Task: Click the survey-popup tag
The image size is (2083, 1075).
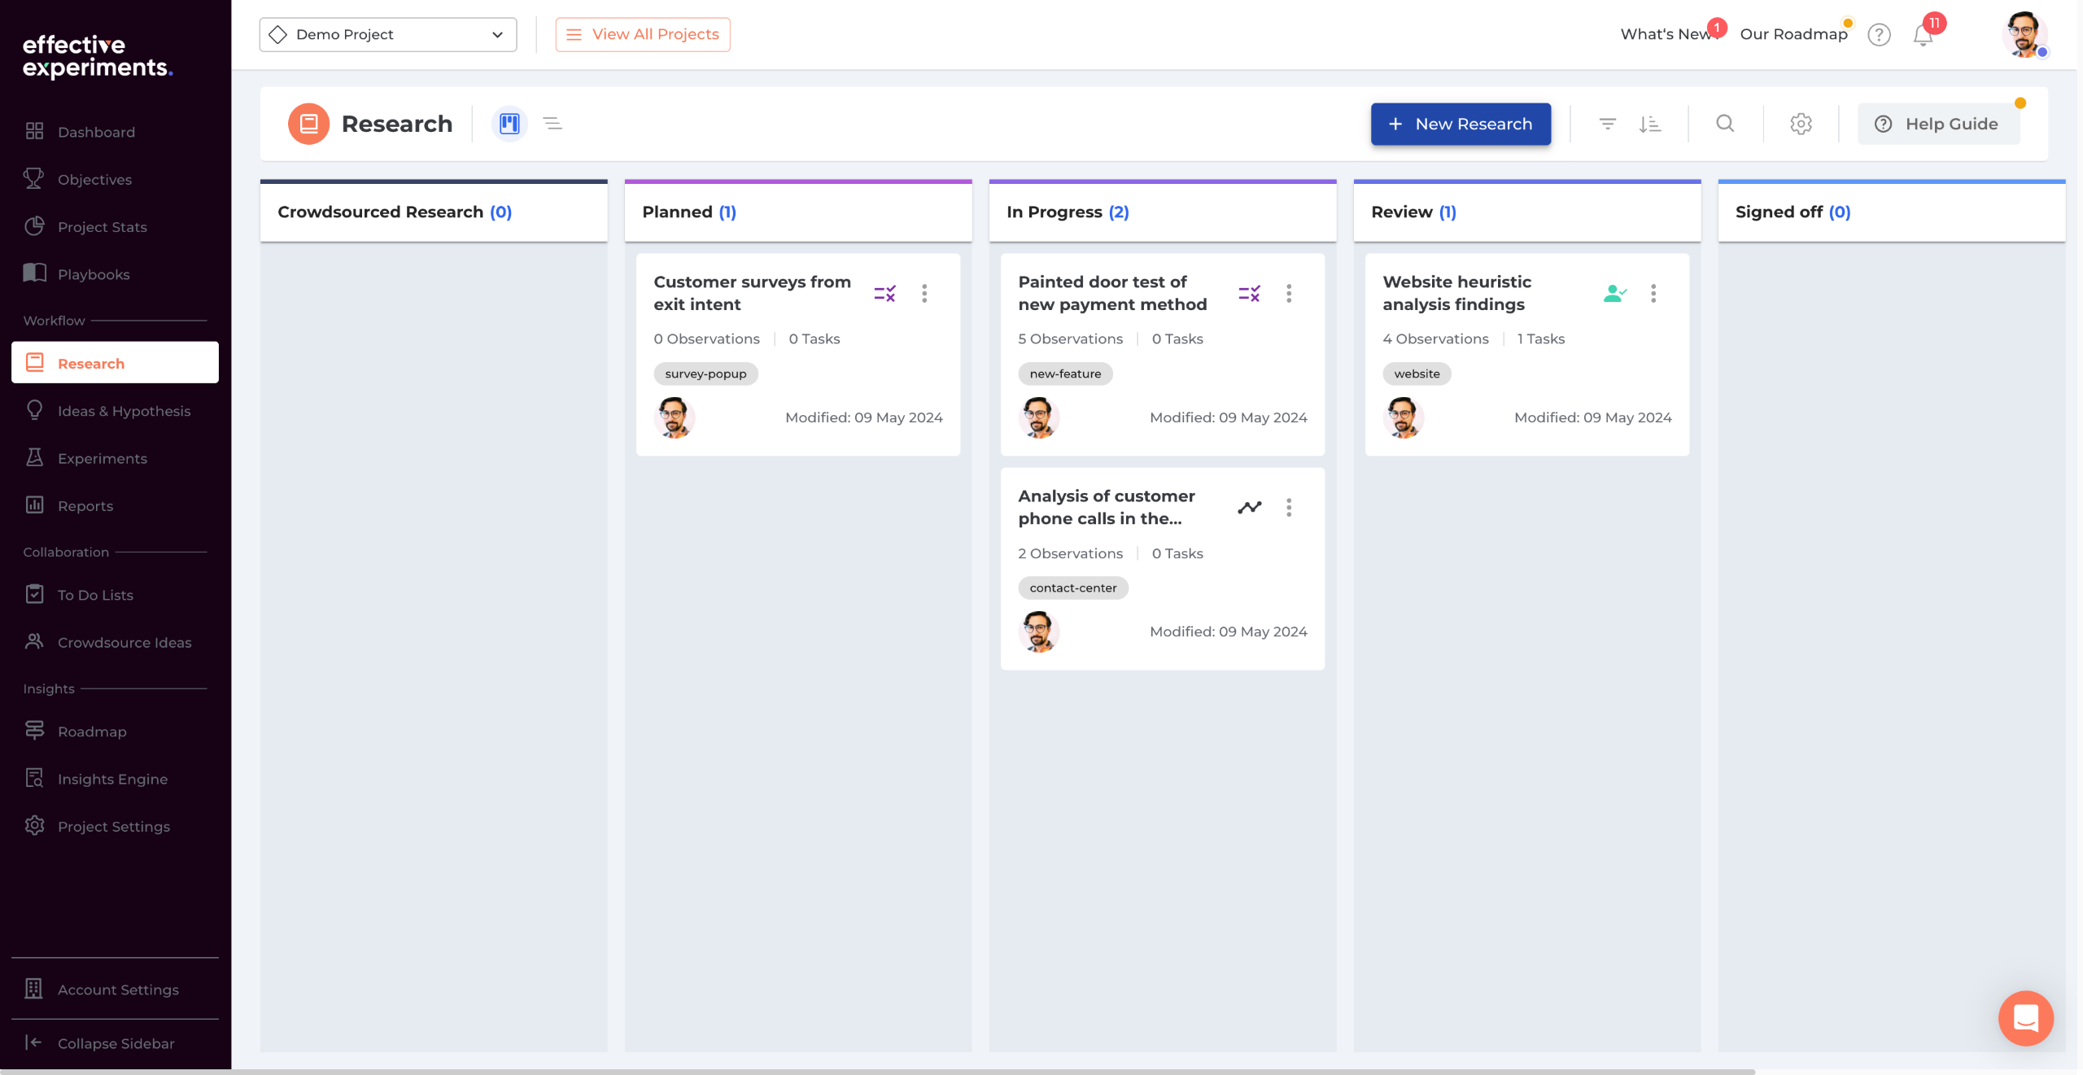Action: click(705, 374)
